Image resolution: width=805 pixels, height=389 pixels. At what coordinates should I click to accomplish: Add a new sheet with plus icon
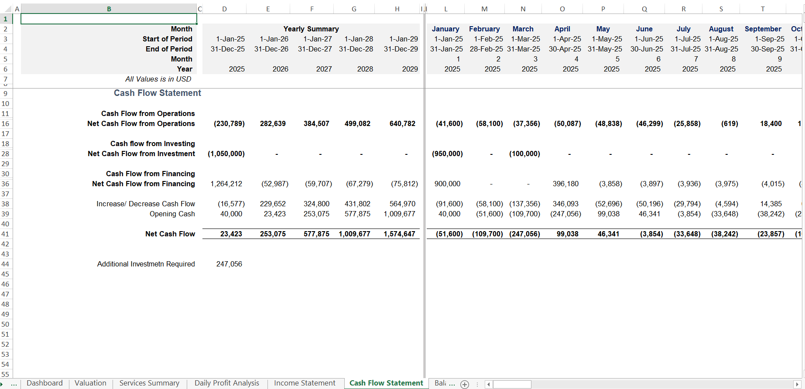(465, 384)
